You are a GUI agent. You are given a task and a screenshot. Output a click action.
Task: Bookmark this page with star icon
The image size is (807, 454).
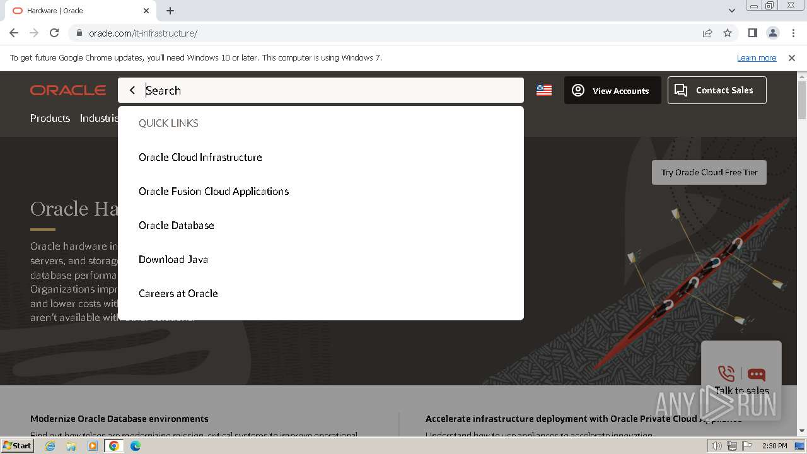click(728, 33)
